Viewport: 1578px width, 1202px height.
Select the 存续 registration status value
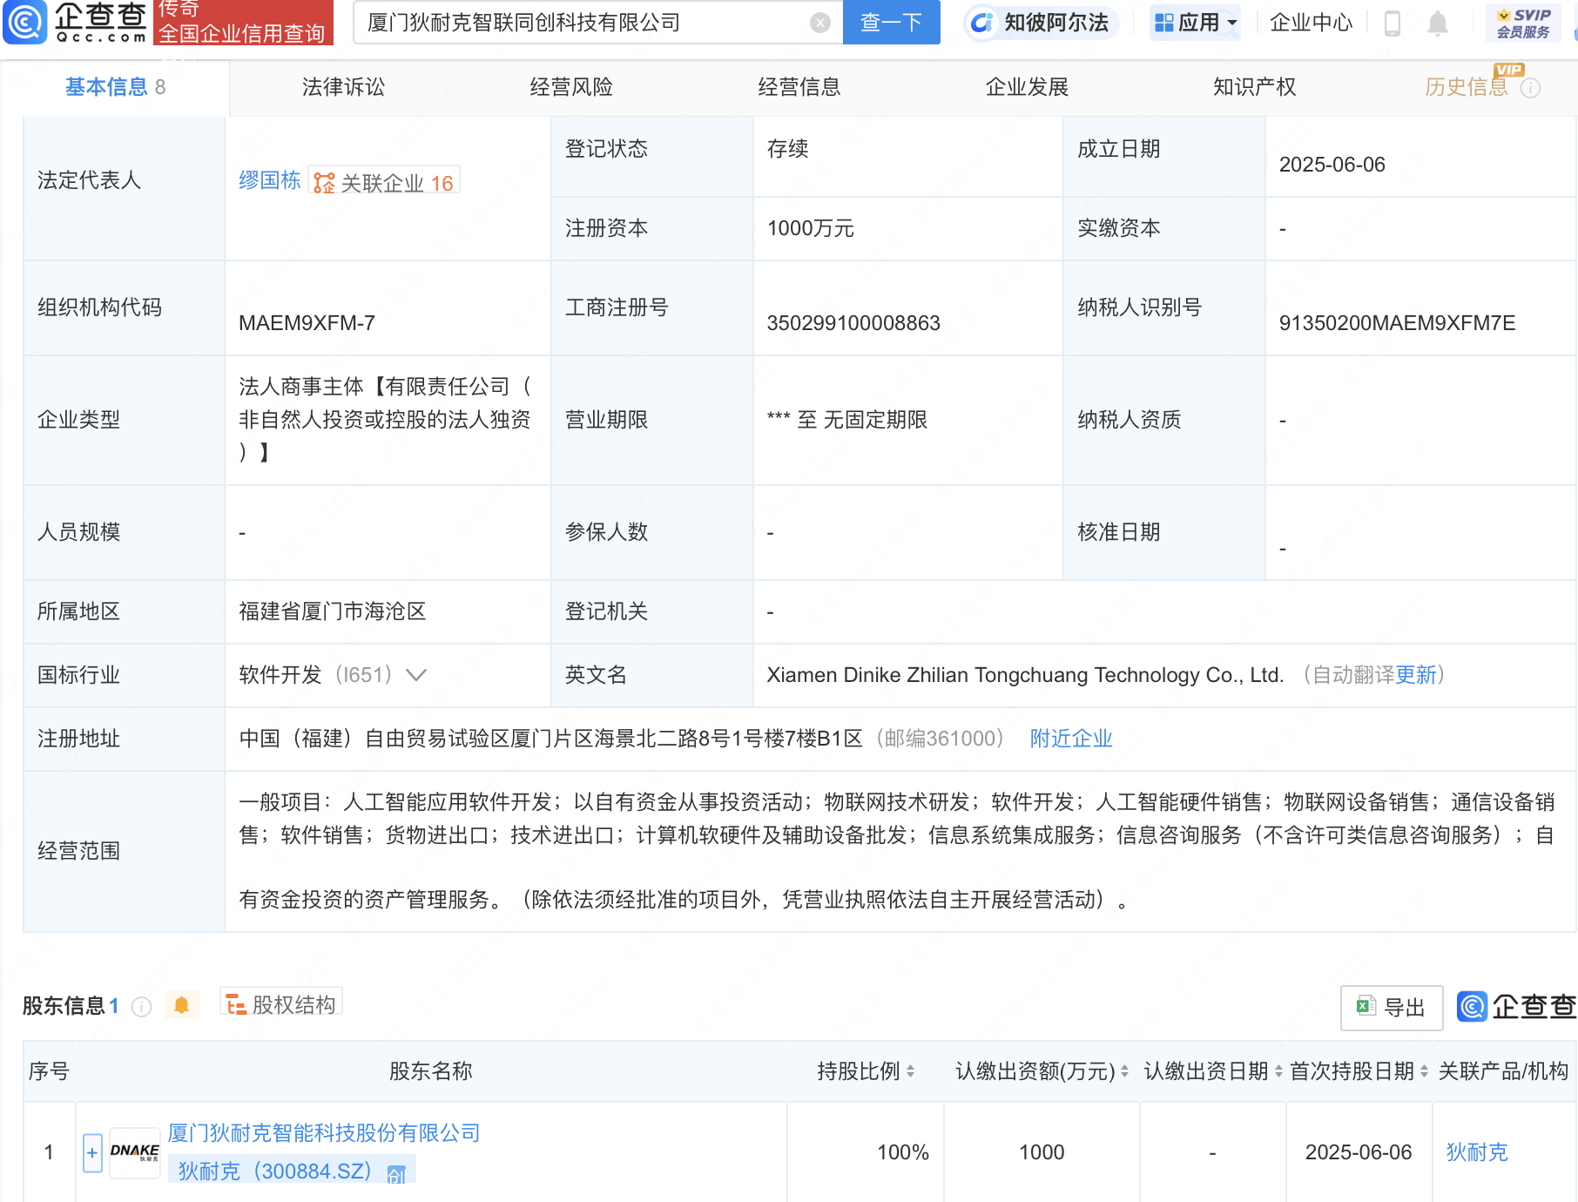[x=787, y=149]
